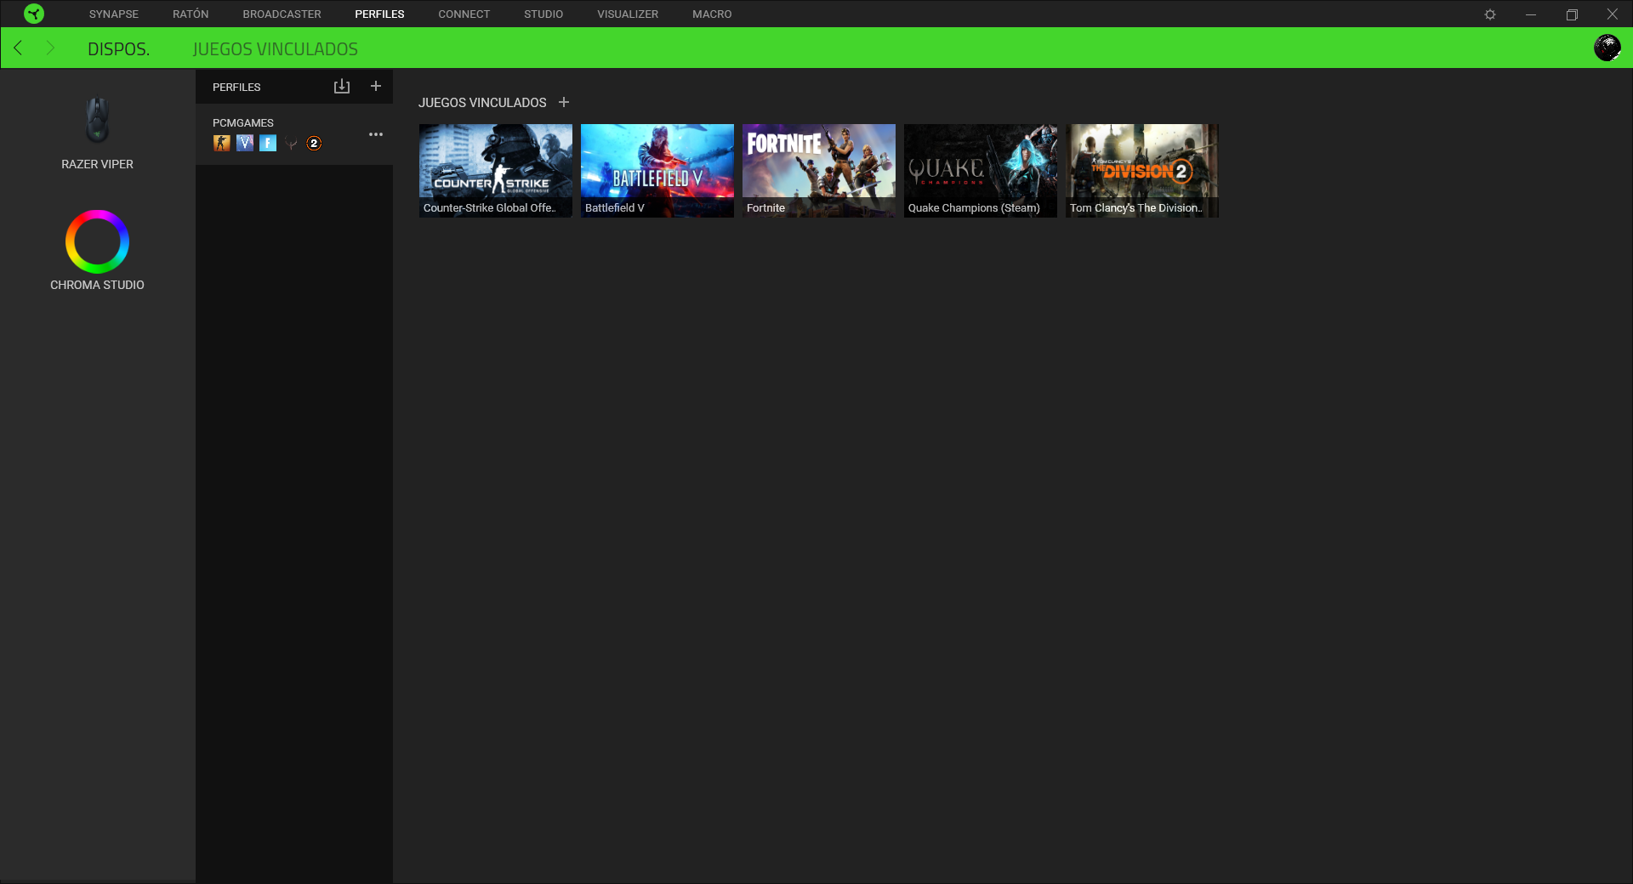Select the PERFILES tab
This screenshot has height=884, width=1633.
click(379, 14)
